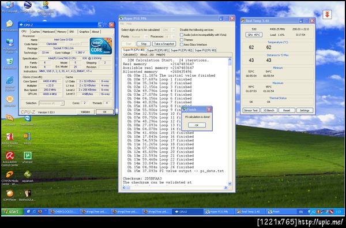Open the About...(A) menu in Super PI
The height and width of the screenshot is (228, 346).
(146, 55)
